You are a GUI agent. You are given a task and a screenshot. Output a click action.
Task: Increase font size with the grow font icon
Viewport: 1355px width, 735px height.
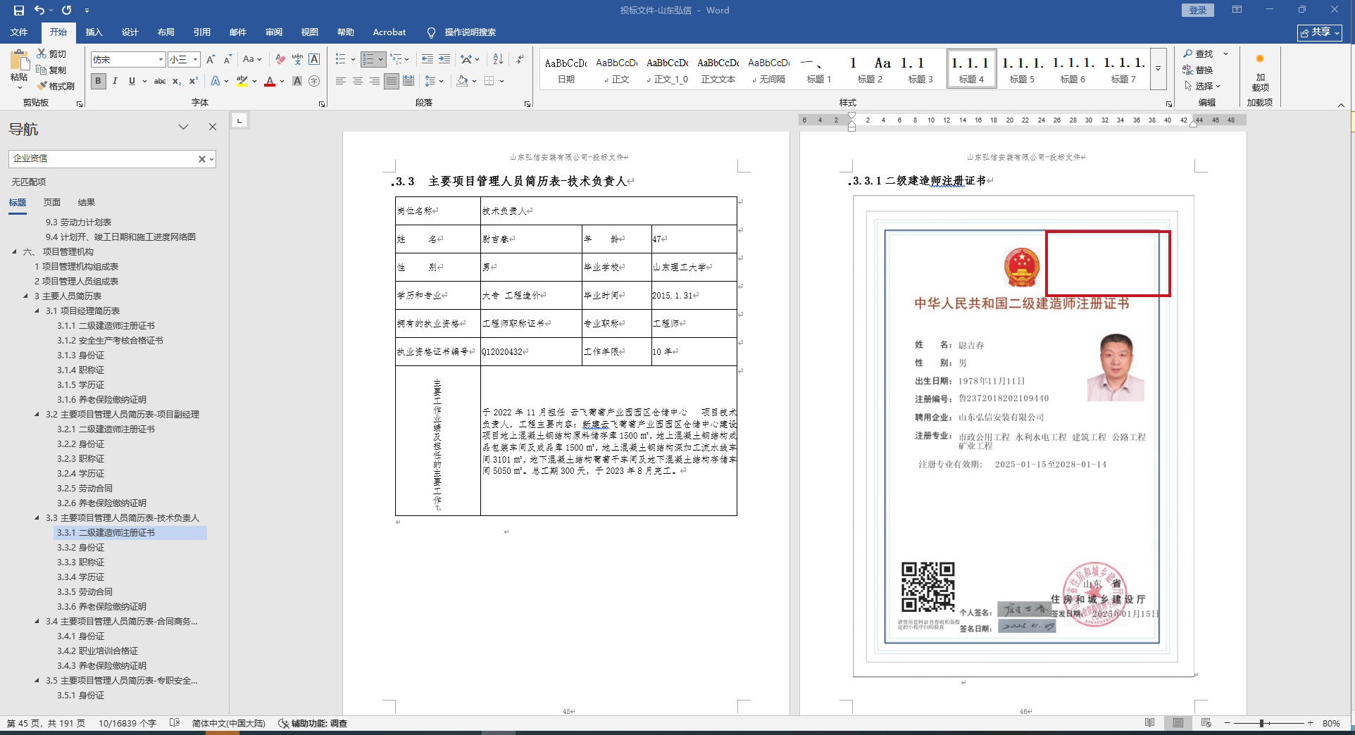tap(210, 60)
